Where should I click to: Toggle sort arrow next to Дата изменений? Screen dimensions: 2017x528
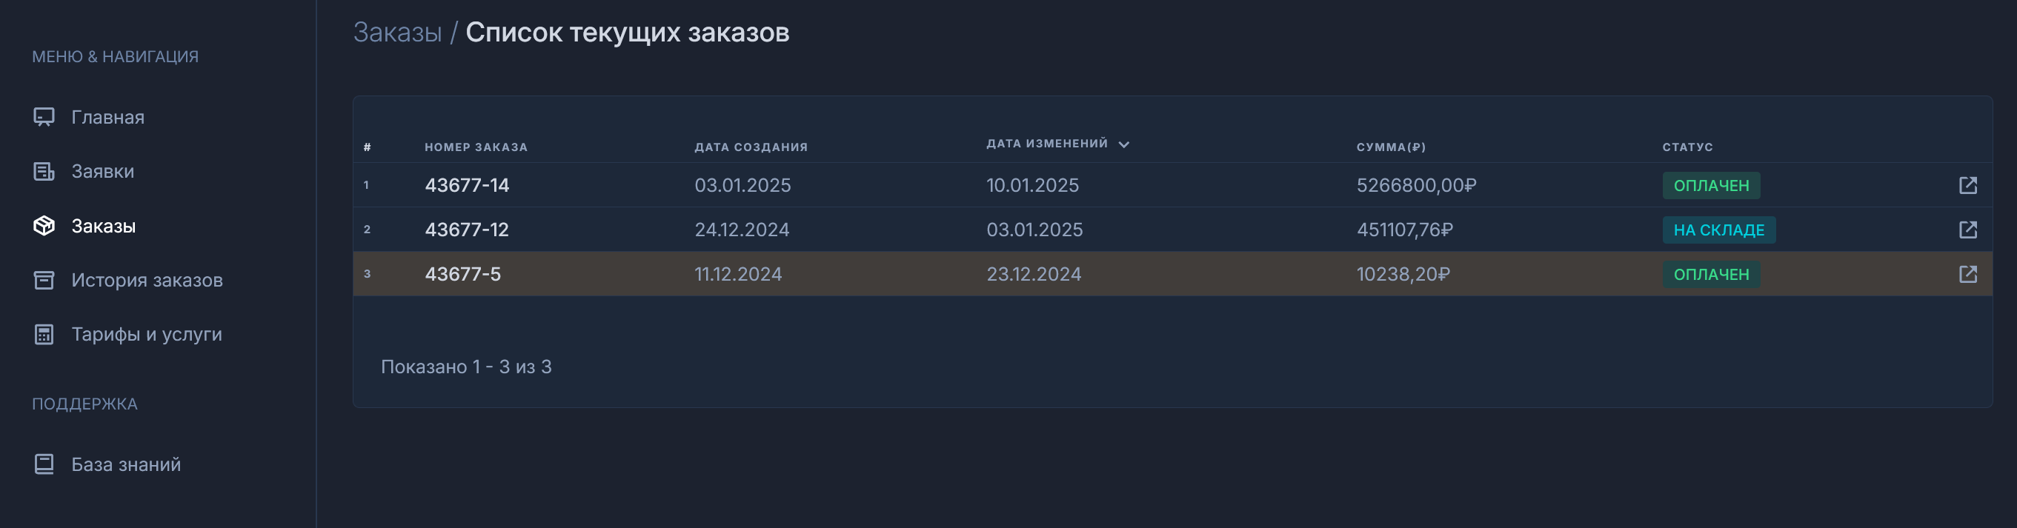click(x=1123, y=144)
